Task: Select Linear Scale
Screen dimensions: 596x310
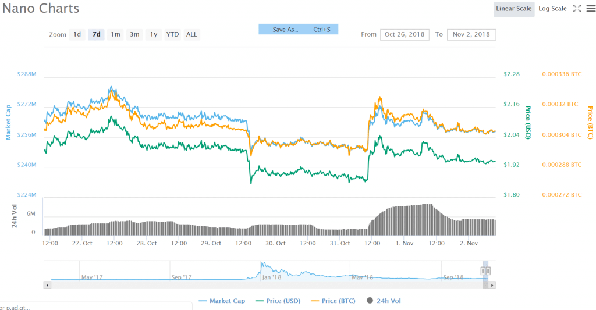Action: 514,9
